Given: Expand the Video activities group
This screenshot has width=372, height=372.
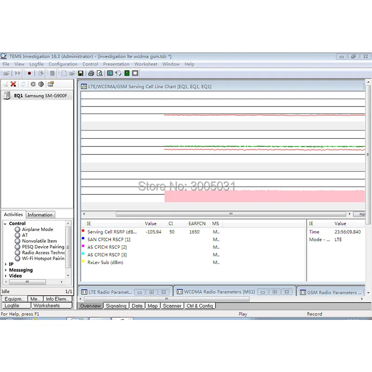Looking at the screenshot, I should pyautogui.click(x=6, y=276).
